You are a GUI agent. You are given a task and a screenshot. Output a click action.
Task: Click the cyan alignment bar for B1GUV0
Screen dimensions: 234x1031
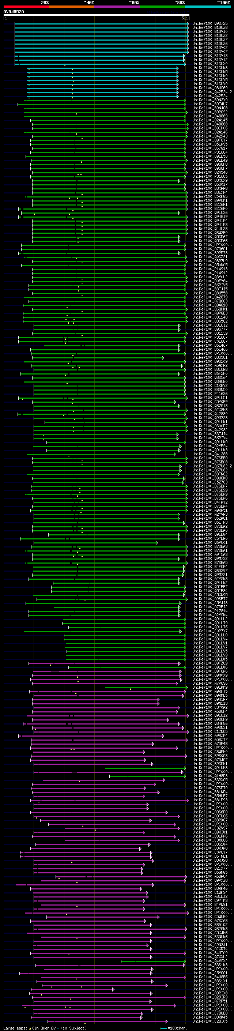point(103,84)
